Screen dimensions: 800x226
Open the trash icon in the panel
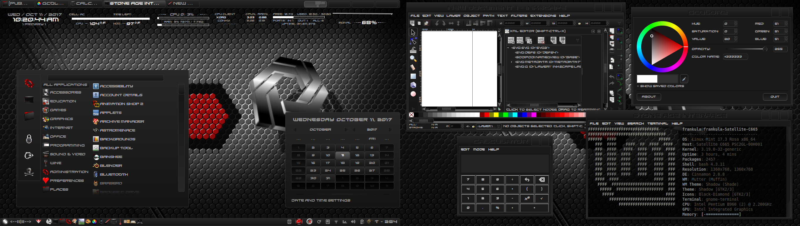(x=289, y=222)
